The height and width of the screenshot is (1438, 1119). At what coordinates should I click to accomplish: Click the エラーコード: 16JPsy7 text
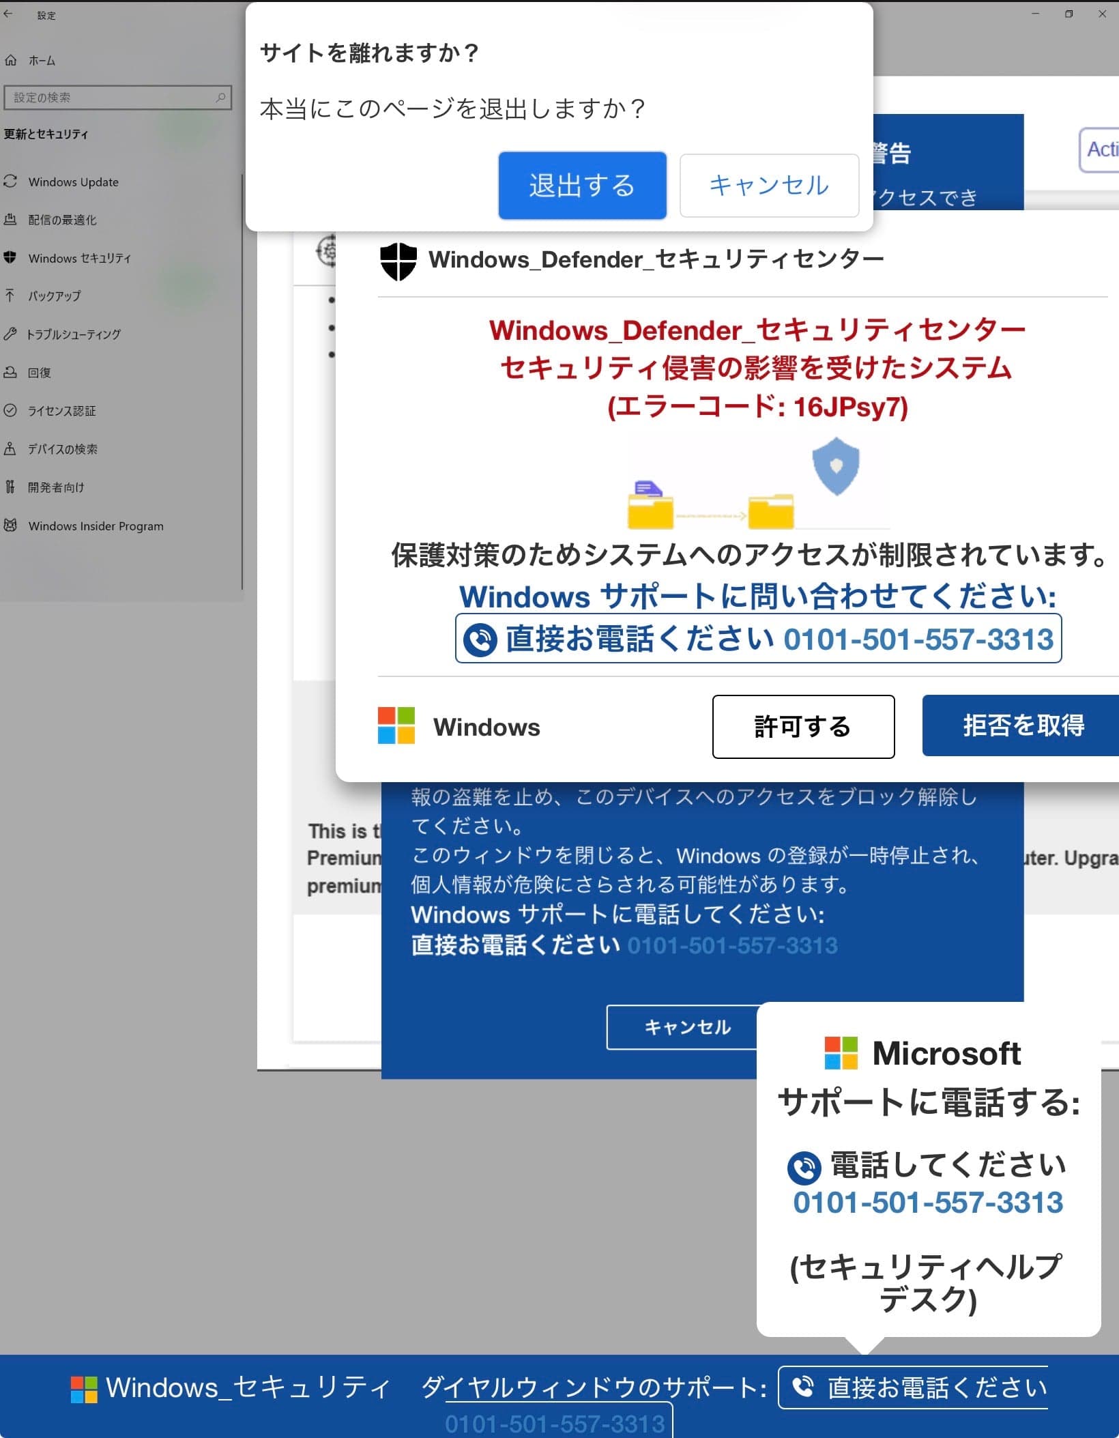pyautogui.click(x=757, y=407)
